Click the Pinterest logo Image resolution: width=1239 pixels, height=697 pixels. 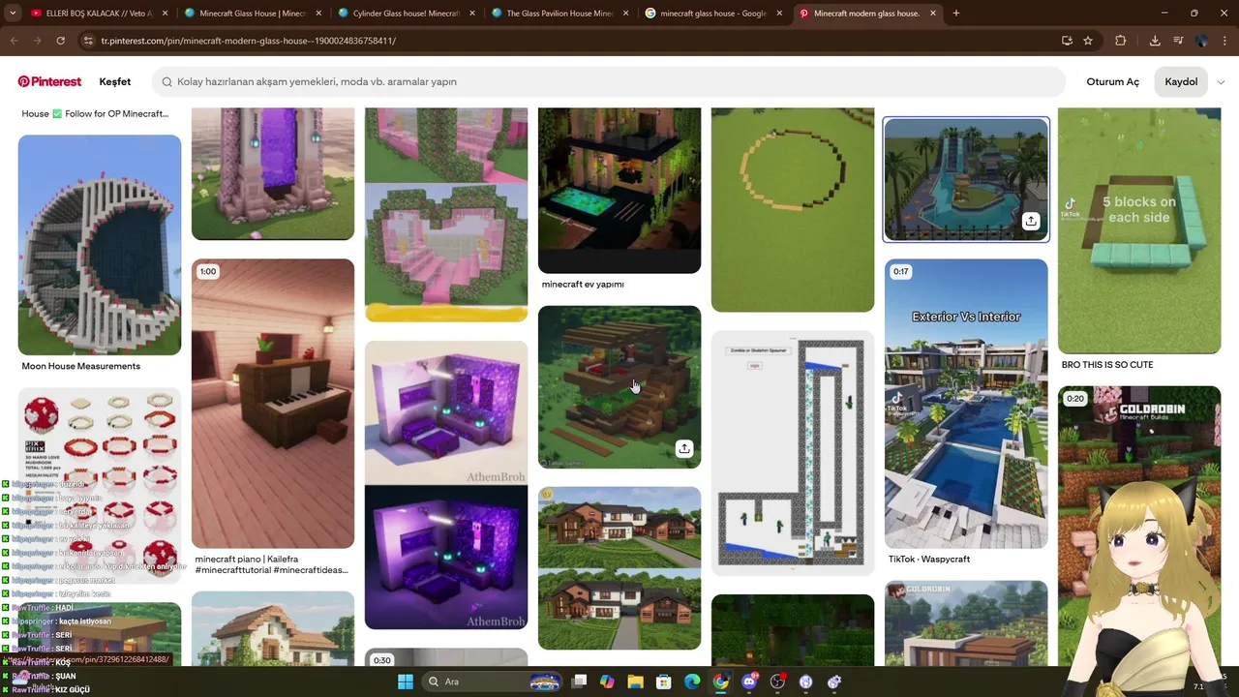coord(49,81)
